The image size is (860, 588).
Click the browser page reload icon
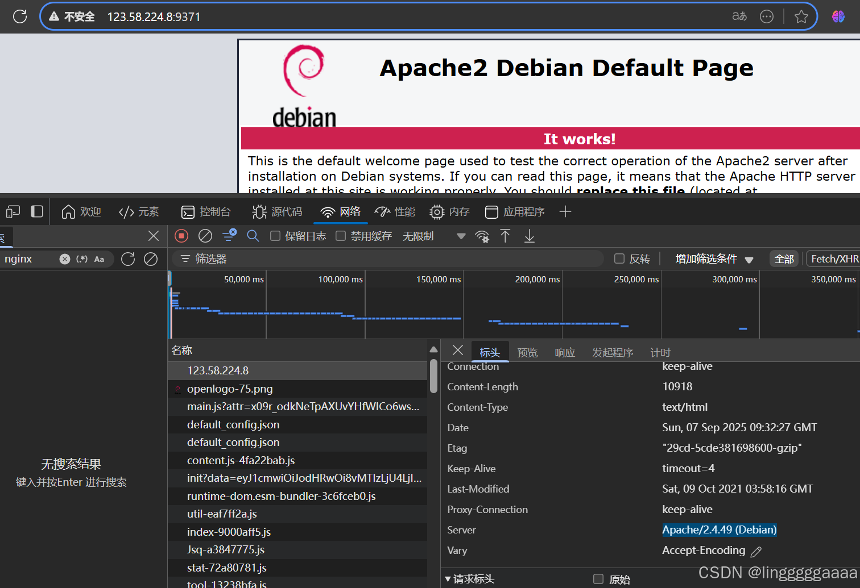pos(20,16)
